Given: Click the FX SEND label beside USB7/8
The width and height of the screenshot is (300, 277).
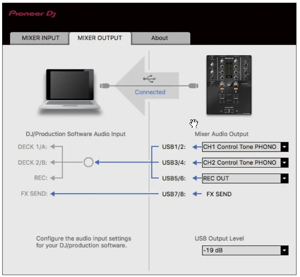Looking at the screenshot, I should coord(219,194).
